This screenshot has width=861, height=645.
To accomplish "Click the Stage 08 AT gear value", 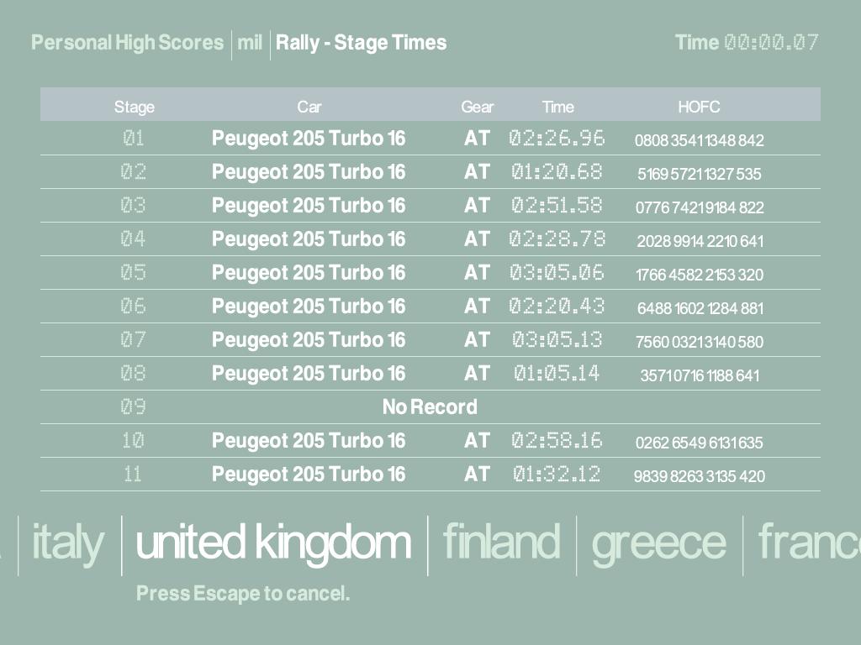I will click(x=477, y=374).
